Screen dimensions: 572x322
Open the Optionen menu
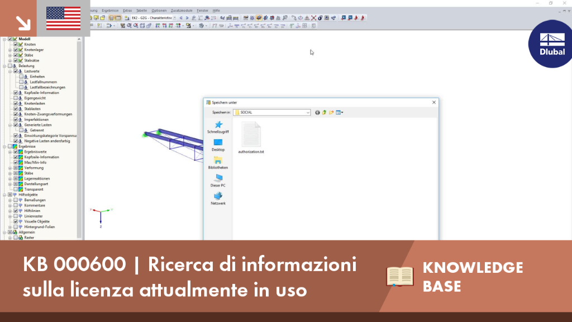159,11
